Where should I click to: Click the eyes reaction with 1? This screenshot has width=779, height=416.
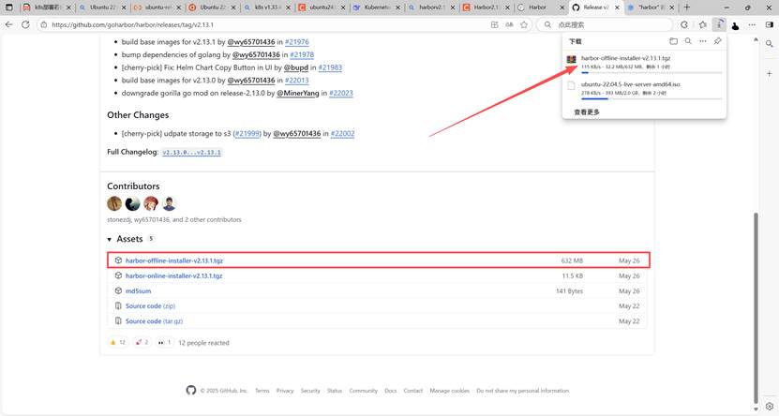pyautogui.click(x=164, y=343)
